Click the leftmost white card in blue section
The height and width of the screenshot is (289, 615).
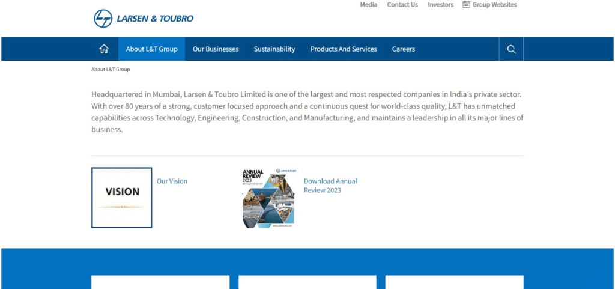[x=160, y=282]
